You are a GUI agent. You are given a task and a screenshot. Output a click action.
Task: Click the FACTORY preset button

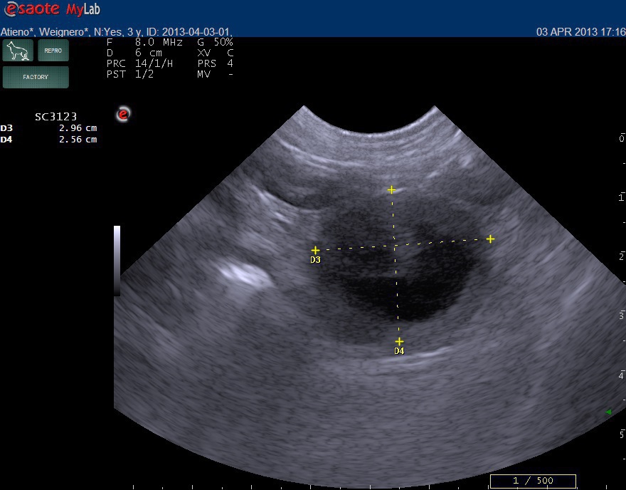pos(36,77)
